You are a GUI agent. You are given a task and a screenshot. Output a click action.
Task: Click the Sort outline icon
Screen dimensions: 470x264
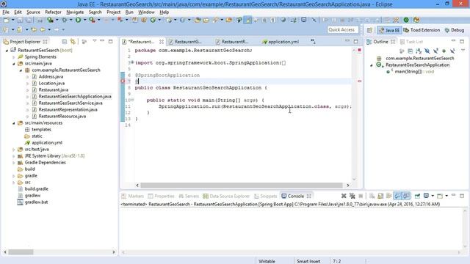[419, 51]
